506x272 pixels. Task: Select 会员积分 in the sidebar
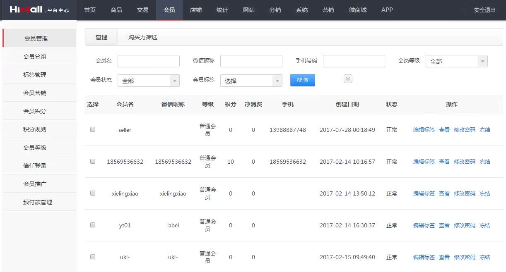39,111
